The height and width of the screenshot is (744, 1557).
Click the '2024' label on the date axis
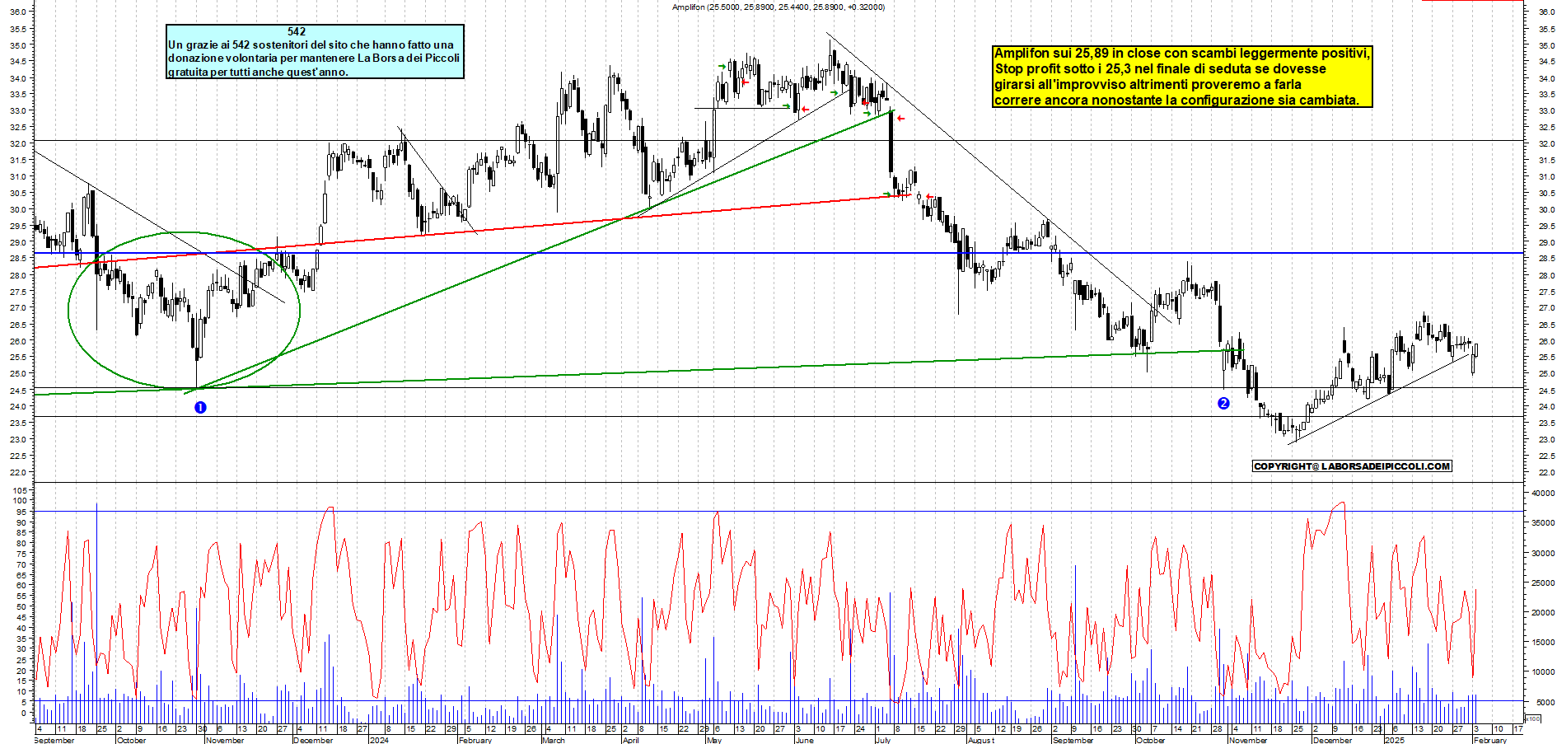[379, 740]
